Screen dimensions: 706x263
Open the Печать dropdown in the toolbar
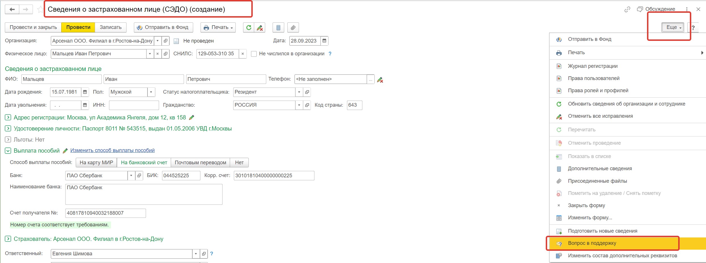(x=218, y=28)
